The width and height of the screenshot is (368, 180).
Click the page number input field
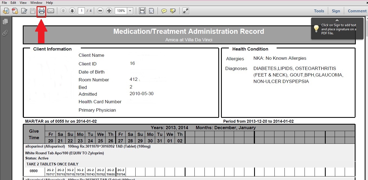(x=81, y=11)
